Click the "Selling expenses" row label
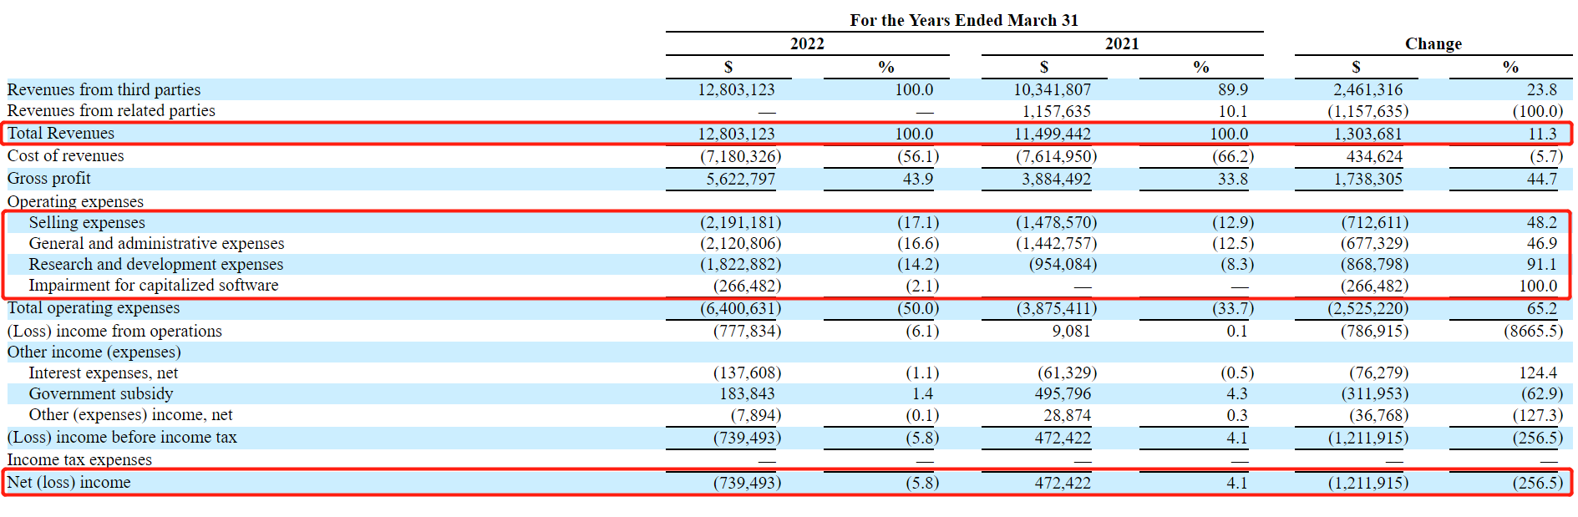This screenshot has width=1578, height=517. 87,223
